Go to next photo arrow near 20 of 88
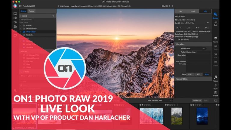Viewport: 231px width, 130px height. point(173,6)
